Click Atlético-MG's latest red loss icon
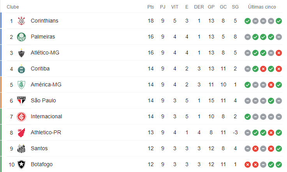287x172 pixels. point(279,53)
